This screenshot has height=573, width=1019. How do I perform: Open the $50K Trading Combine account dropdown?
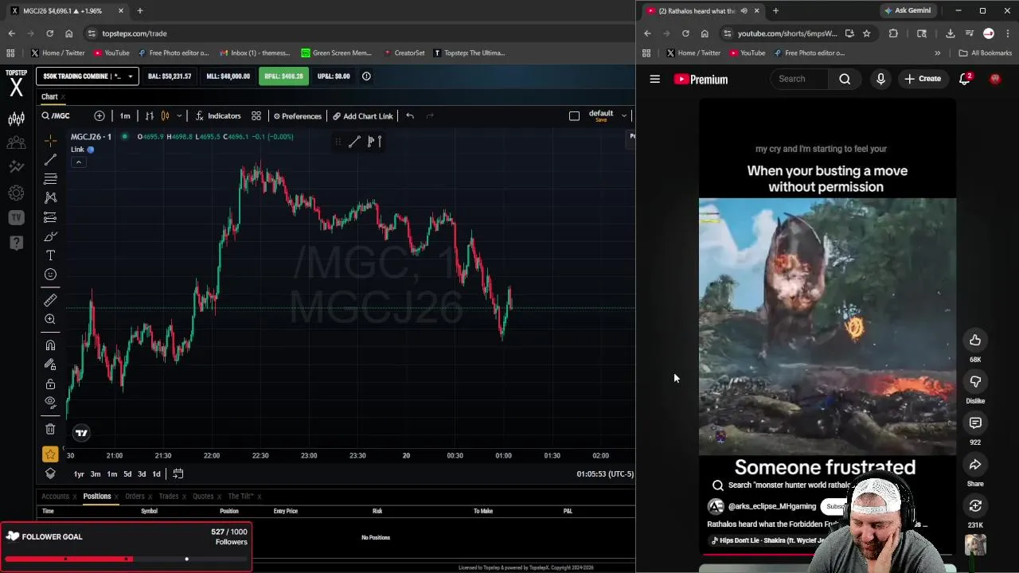[x=88, y=76]
